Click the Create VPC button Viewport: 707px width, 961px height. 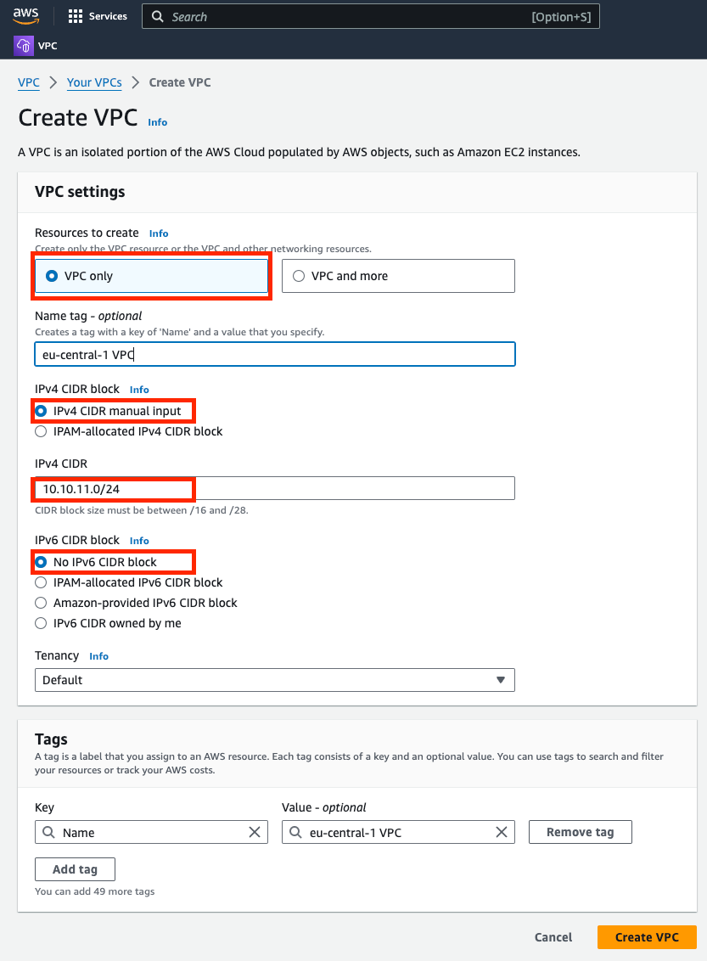pyautogui.click(x=646, y=936)
